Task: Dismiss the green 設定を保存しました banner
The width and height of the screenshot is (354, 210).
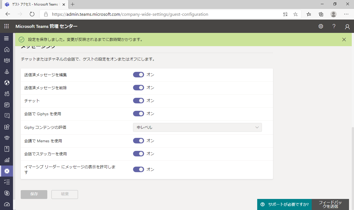Action: pos(344,40)
